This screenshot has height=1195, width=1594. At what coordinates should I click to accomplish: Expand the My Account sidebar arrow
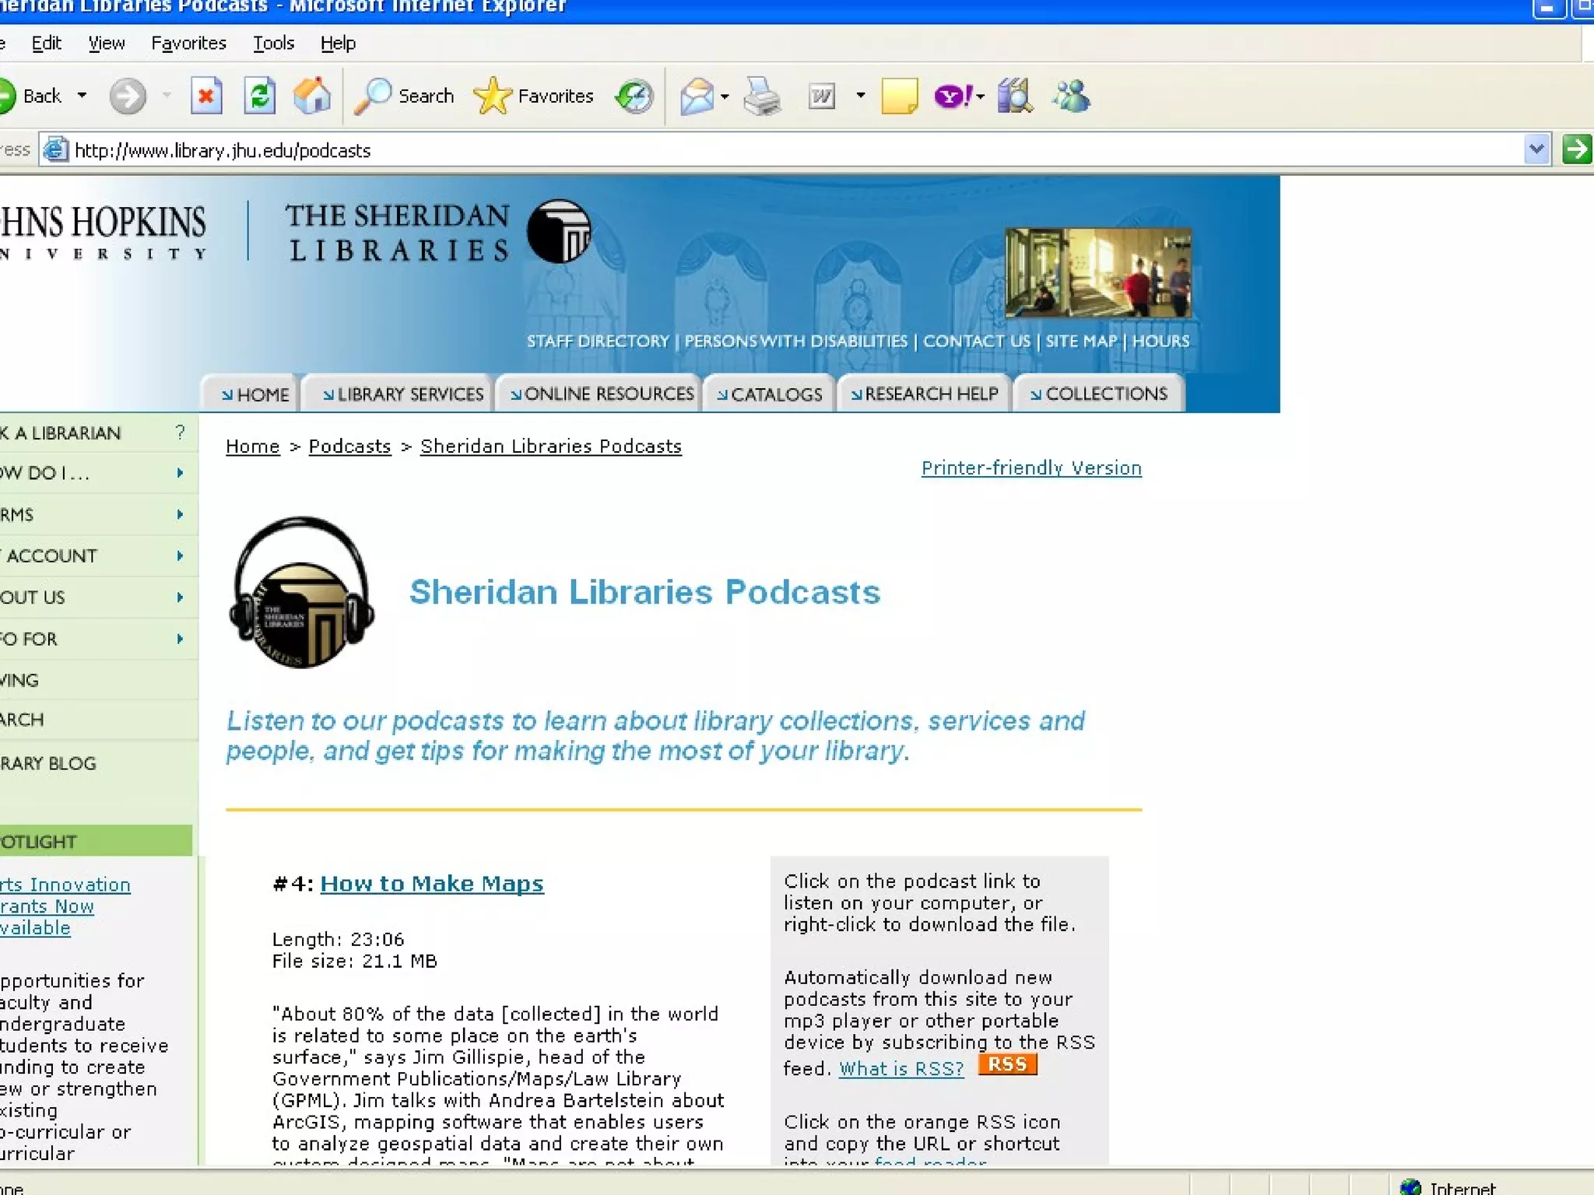pos(180,555)
